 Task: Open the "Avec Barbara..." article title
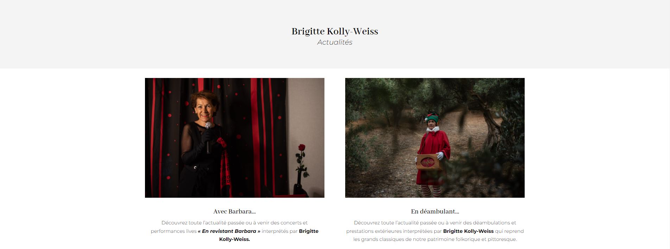pyautogui.click(x=235, y=211)
